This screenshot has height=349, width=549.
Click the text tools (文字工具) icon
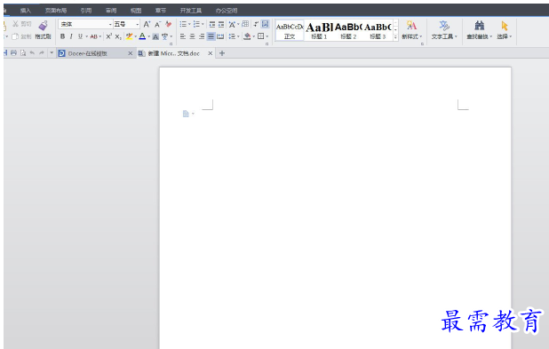[x=444, y=26]
